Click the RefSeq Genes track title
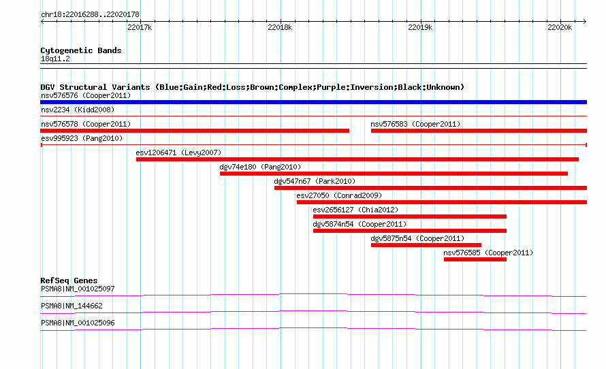 pos(69,280)
